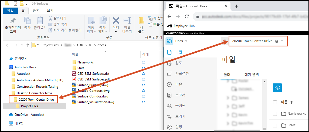The image size is (309, 132).
Task: Select Autodesk Docs in navigation pane
Action: click(x=23, y=67)
